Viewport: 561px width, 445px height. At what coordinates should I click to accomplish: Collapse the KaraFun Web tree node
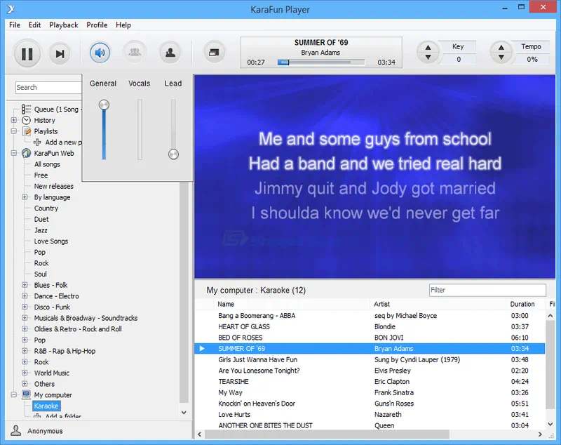[13, 153]
